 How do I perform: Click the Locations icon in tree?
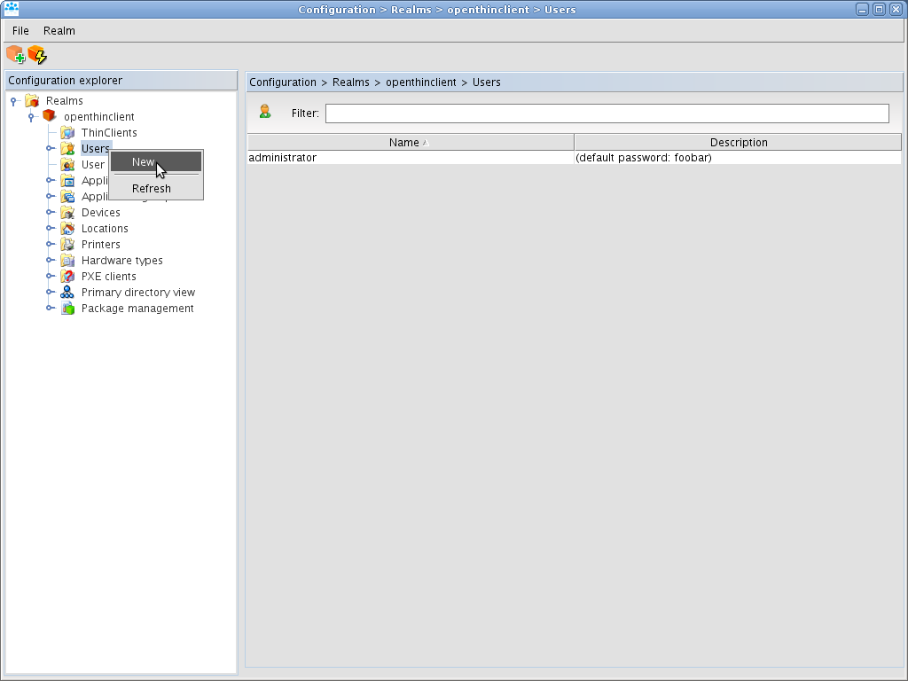[67, 229]
